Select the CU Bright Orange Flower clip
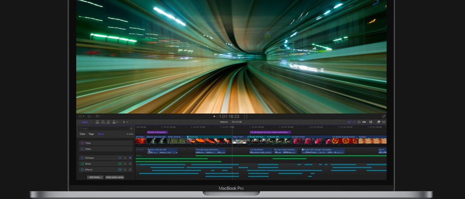The width and height of the screenshot is (465, 199). pos(345,140)
